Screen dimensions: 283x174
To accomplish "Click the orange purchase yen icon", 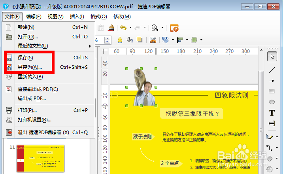I will tap(174, 28).
